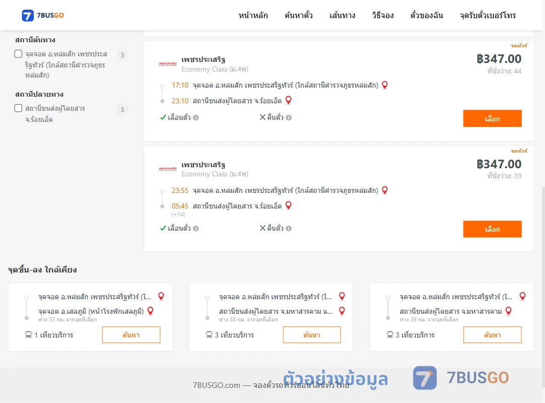This screenshot has height=403, width=545.
Task: Show คืนตั๋ว info icon on 17:10 trip
Action: (x=289, y=118)
